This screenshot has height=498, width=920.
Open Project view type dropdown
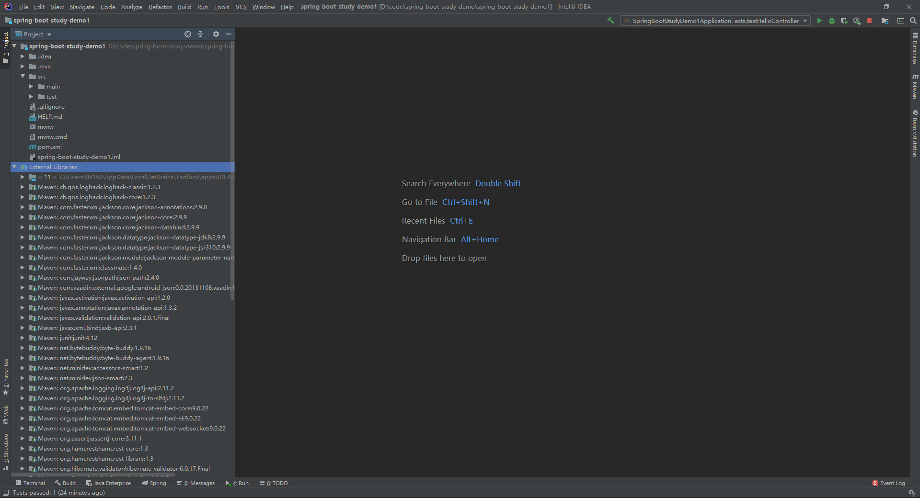point(33,34)
